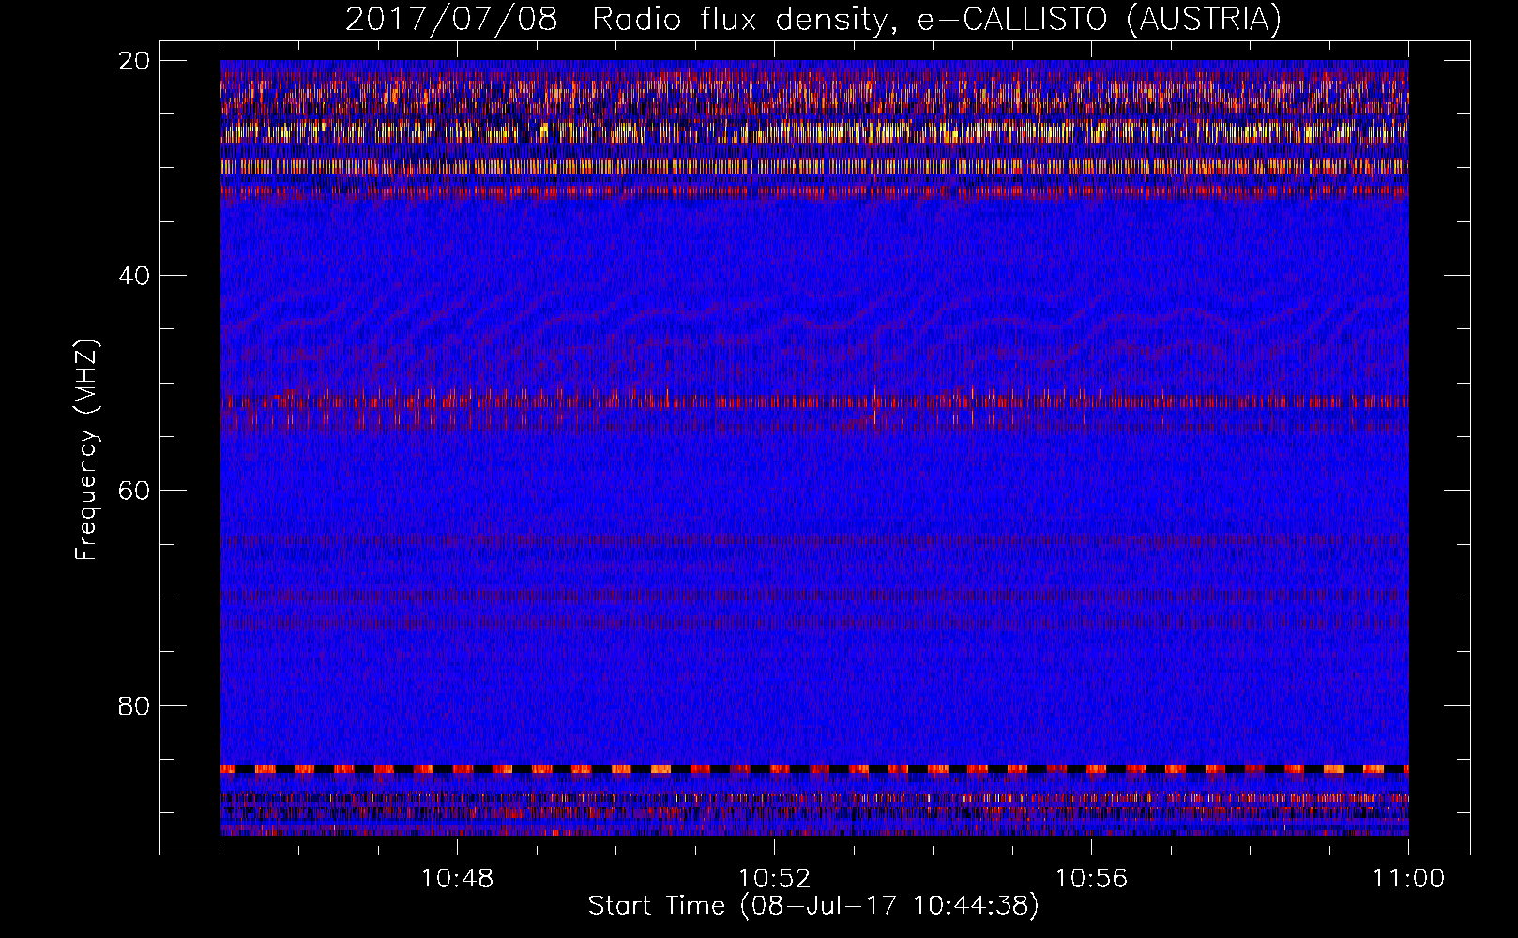Click the 10:52 time tick label
The width and height of the screenshot is (1518, 938).
pyautogui.click(x=774, y=879)
